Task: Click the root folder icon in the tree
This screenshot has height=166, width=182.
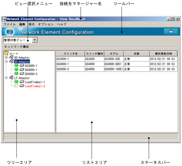Action: (x=6, y=53)
